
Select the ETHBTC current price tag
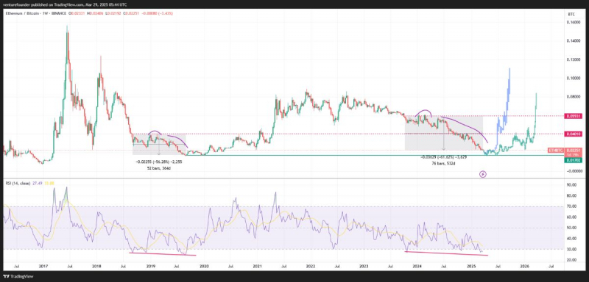tap(556, 150)
